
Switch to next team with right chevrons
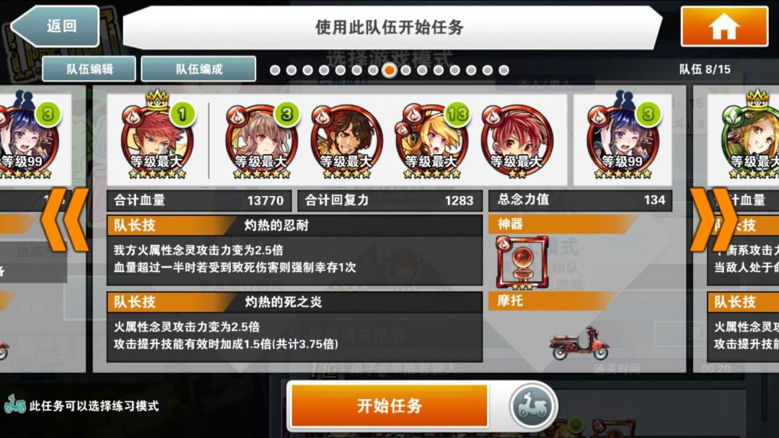(x=713, y=219)
